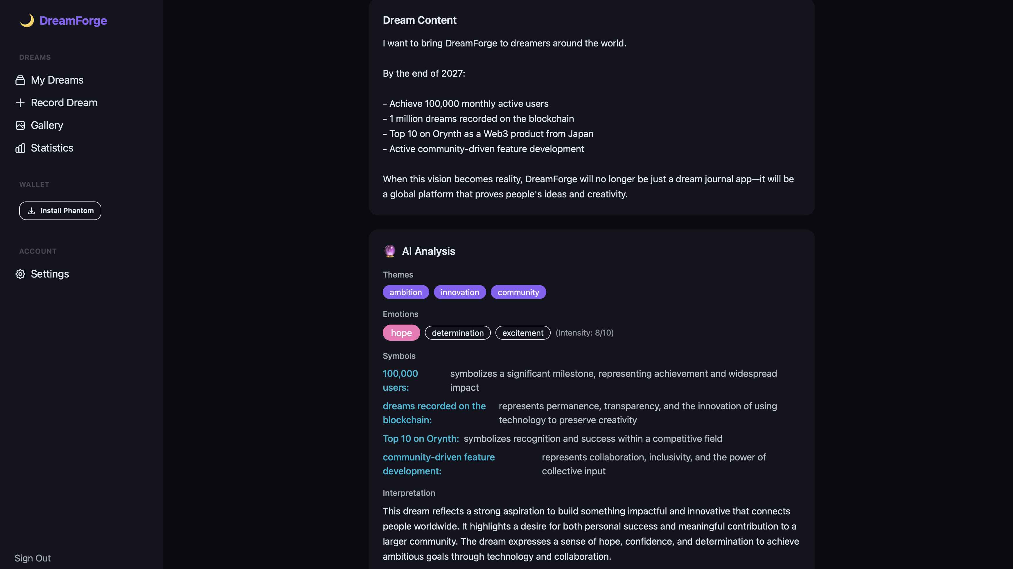
Task: Click the crystal ball AI Analysis icon
Action: point(389,251)
